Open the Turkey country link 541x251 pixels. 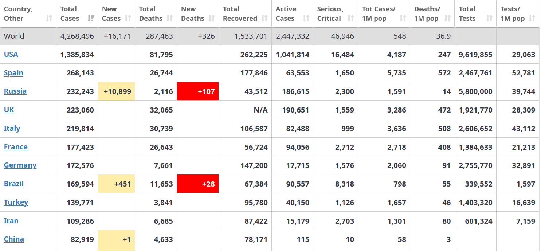point(16,202)
